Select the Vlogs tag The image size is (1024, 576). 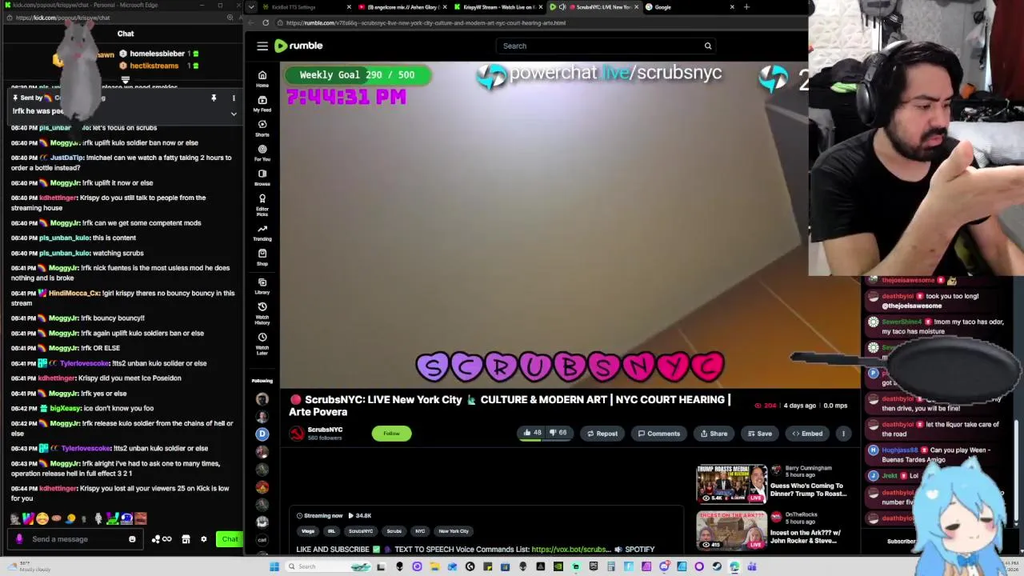pos(308,531)
